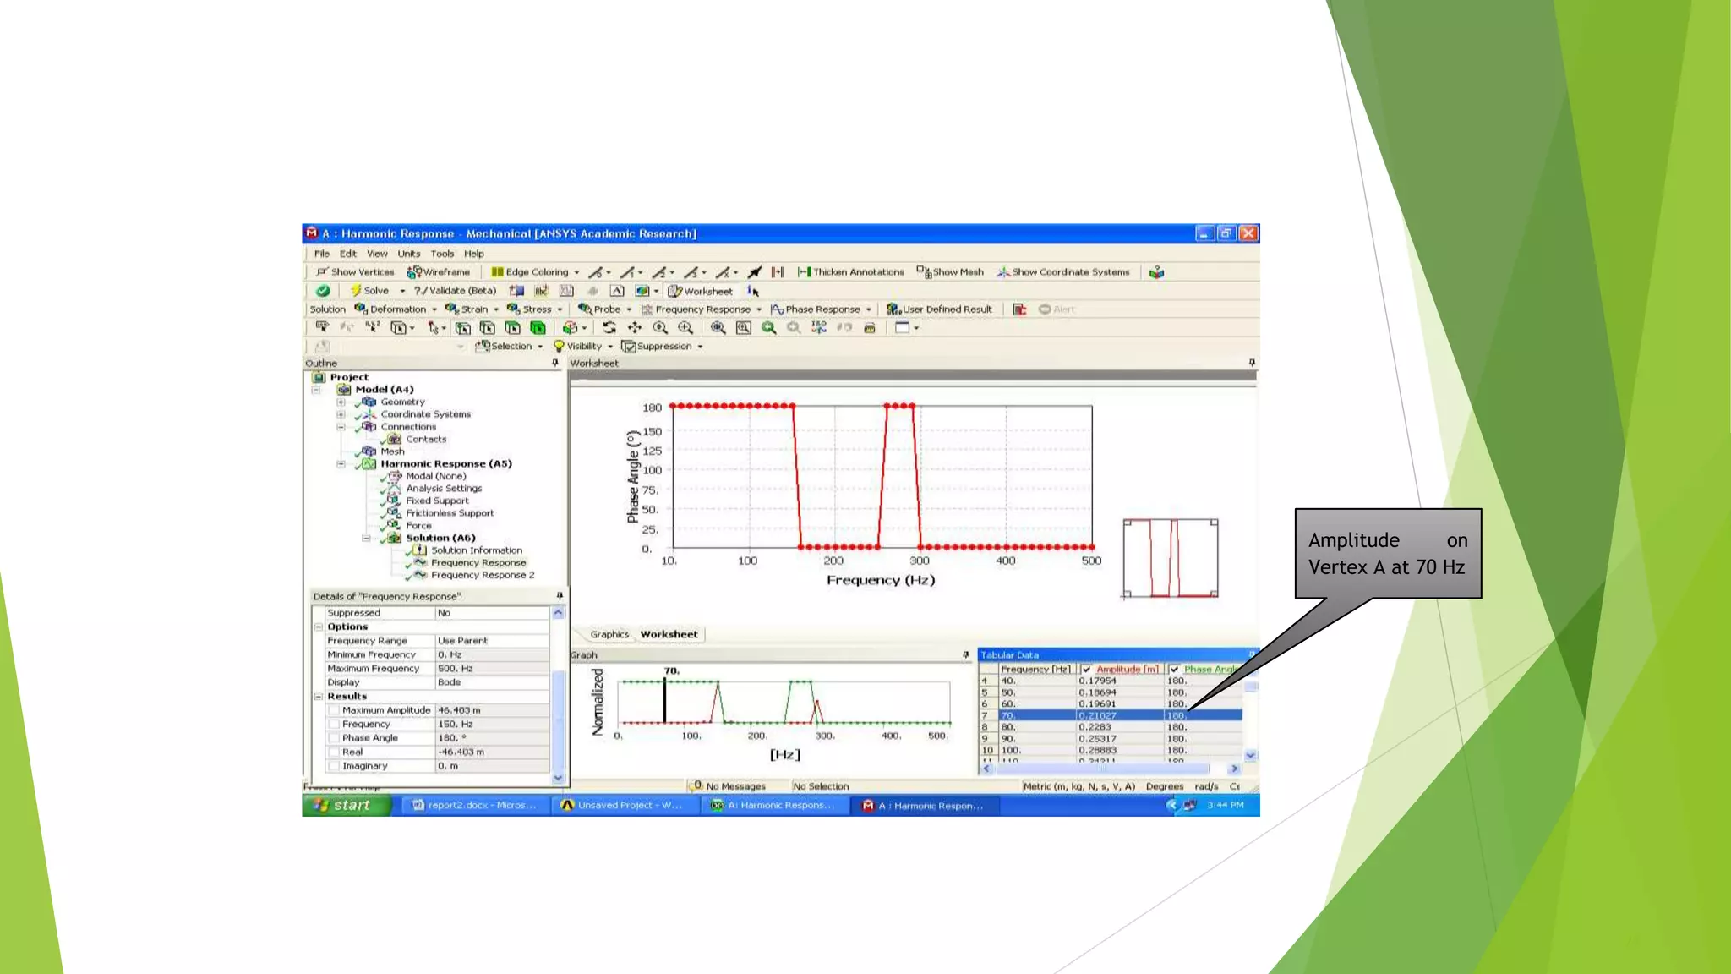Collapse the Options group in Details
Viewport: 1731px width, 974px height.
click(319, 627)
